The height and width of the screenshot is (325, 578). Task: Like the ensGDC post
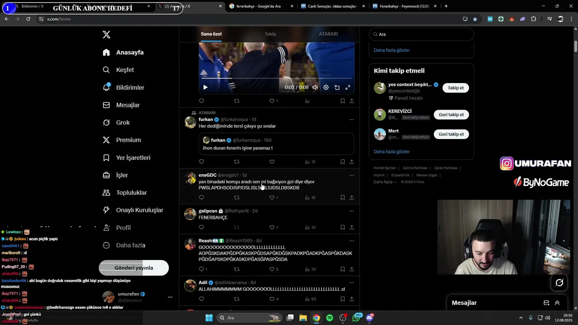[x=272, y=197]
